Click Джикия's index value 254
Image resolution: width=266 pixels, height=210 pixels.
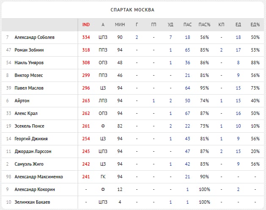pyautogui.click(x=86, y=139)
